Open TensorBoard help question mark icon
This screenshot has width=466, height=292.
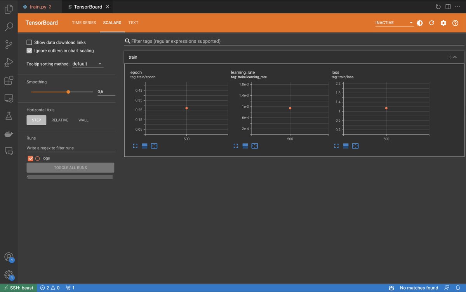455,23
